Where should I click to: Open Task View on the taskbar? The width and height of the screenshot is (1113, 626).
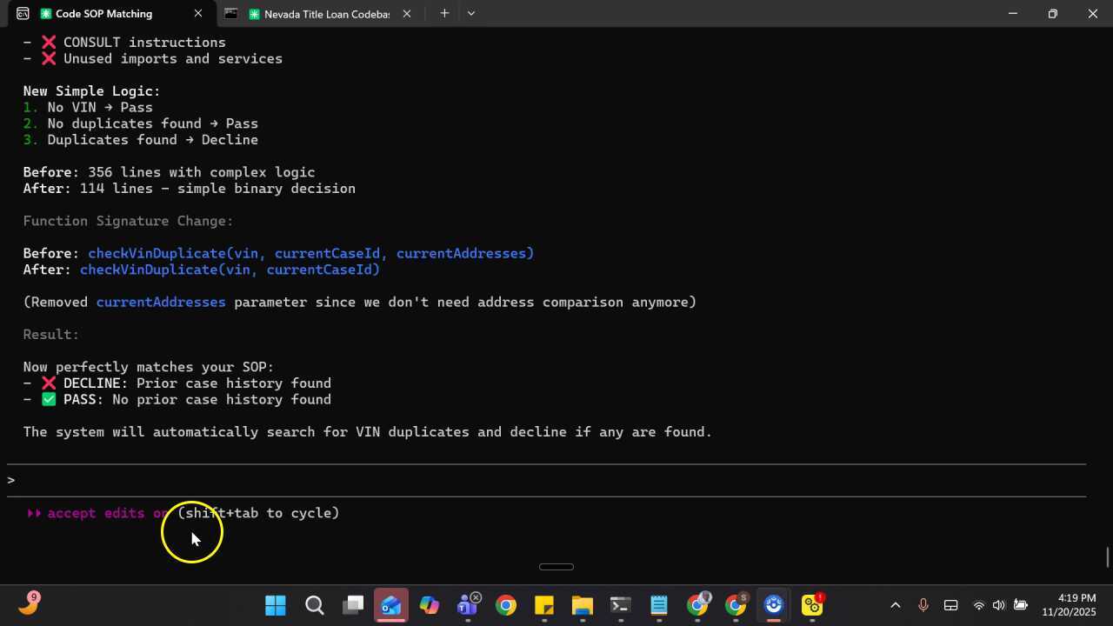click(352, 605)
